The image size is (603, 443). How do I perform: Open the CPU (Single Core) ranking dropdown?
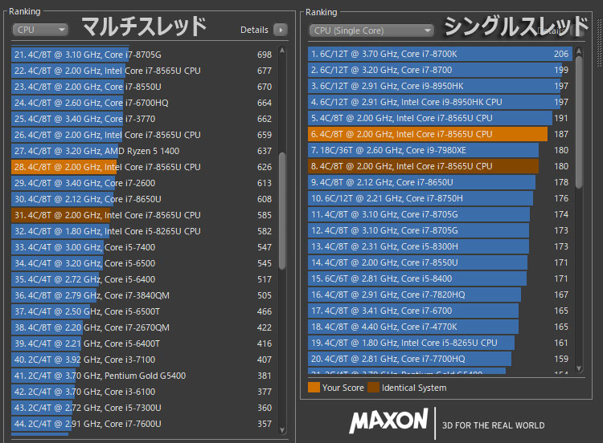click(x=371, y=30)
